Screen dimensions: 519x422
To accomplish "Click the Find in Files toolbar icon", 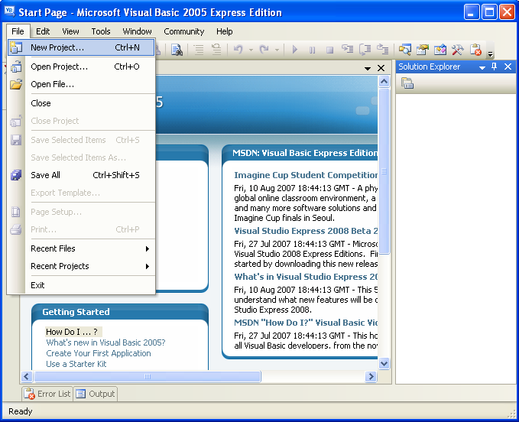I will (177, 50).
